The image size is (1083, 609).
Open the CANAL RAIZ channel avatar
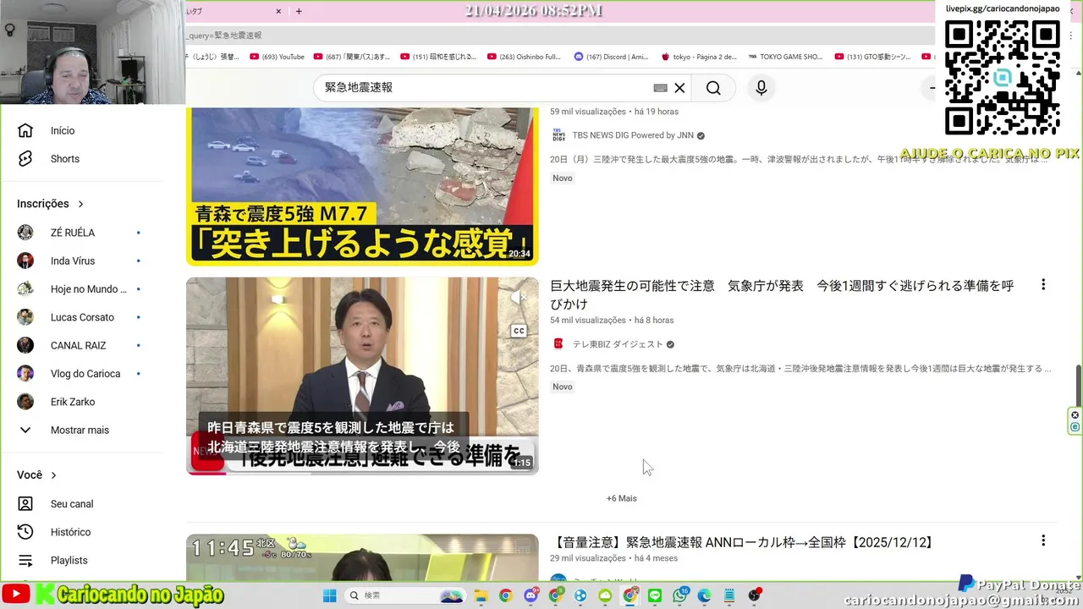(25, 345)
